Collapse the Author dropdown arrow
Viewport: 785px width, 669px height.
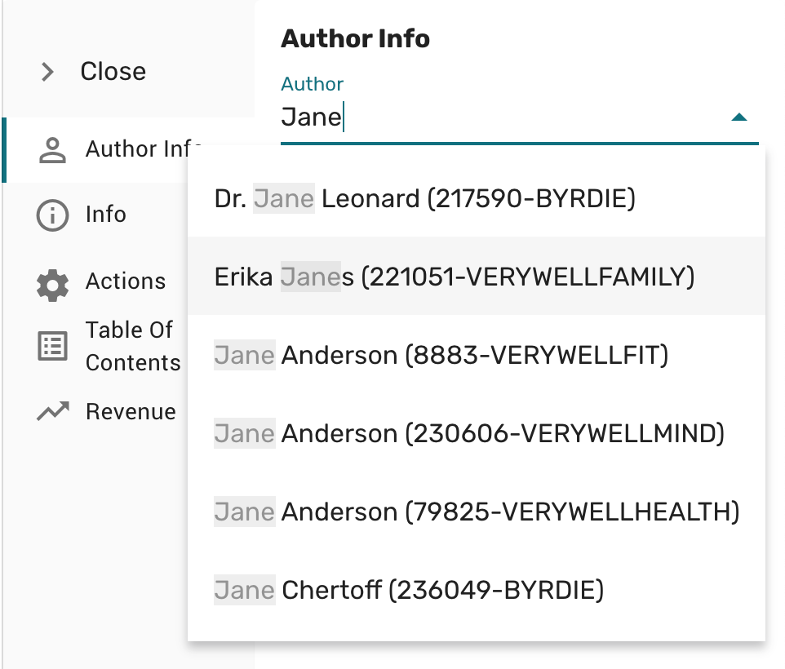pyautogui.click(x=738, y=117)
